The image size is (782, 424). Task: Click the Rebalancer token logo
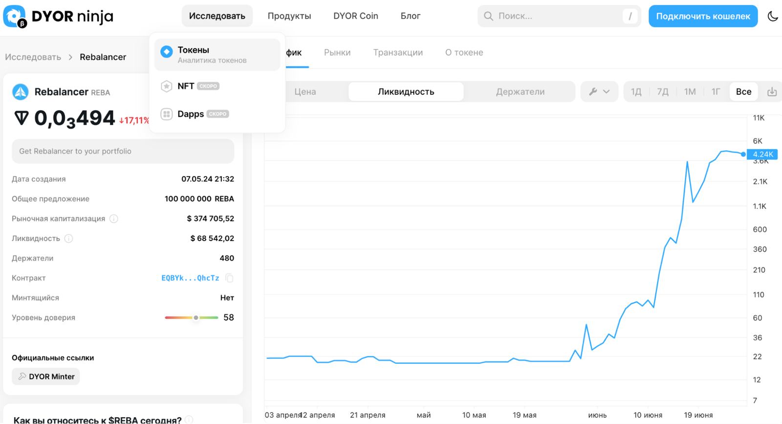[21, 92]
